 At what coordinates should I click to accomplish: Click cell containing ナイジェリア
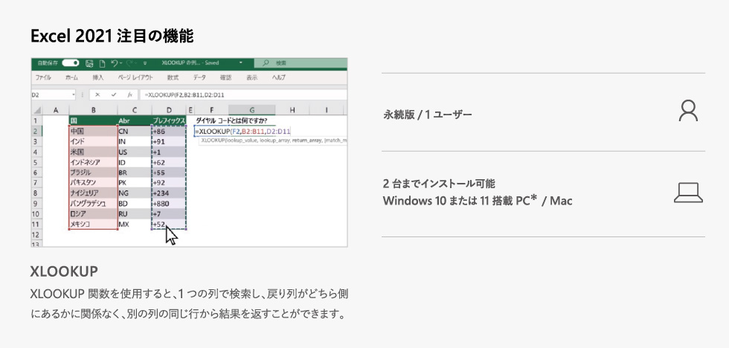(93, 193)
